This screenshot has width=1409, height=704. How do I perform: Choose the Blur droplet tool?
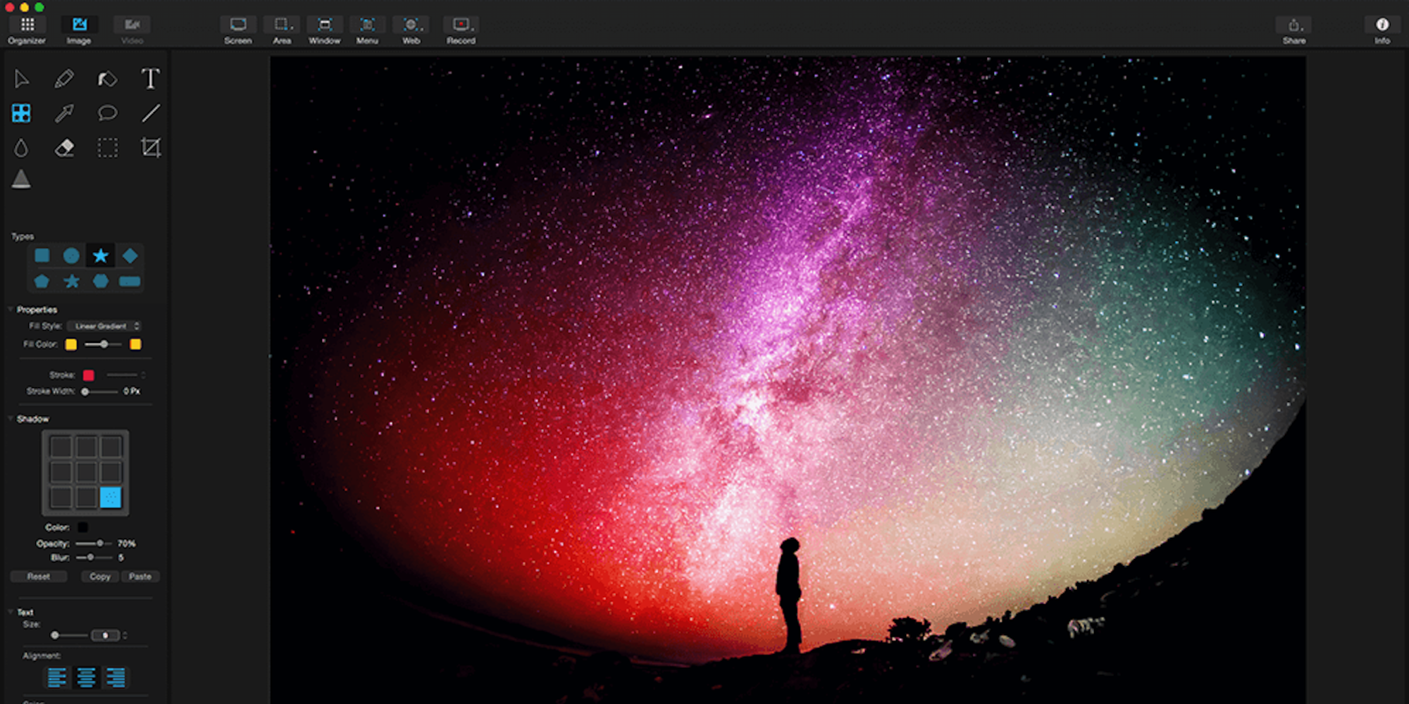click(x=21, y=147)
